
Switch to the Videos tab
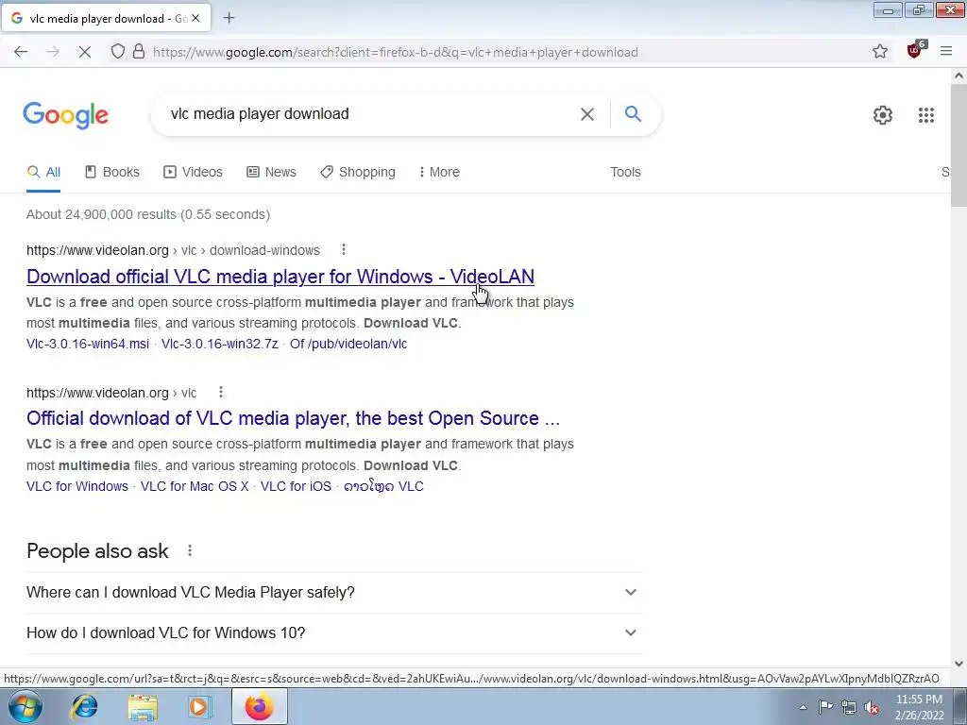[x=193, y=172]
